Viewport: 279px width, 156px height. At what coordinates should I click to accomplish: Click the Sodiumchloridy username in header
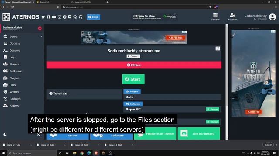(x=255, y=16)
